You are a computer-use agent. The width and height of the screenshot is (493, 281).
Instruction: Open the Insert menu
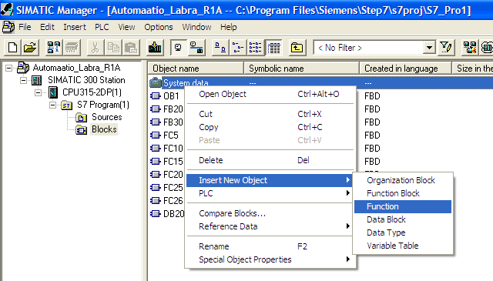point(75,28)
